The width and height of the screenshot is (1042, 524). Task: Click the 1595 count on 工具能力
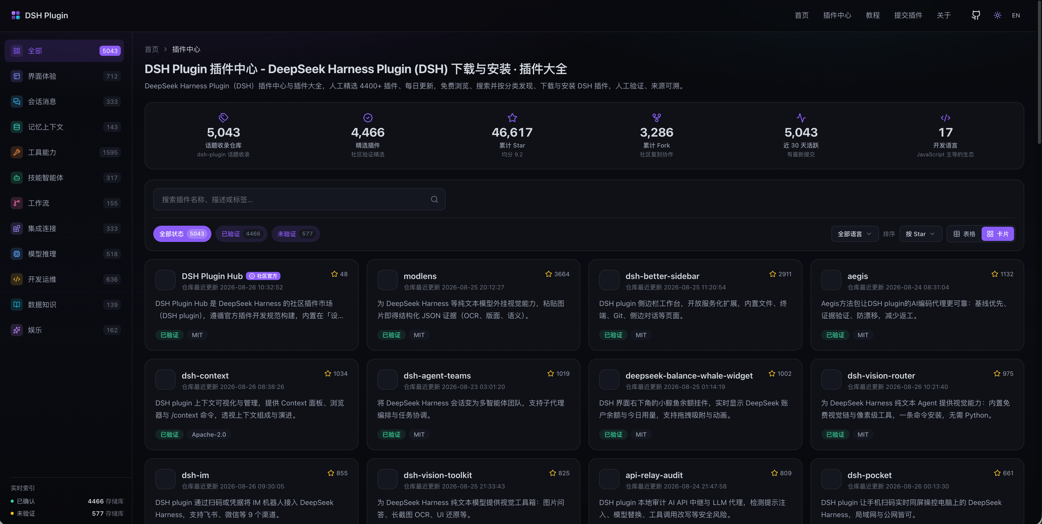tap(110, 153)
